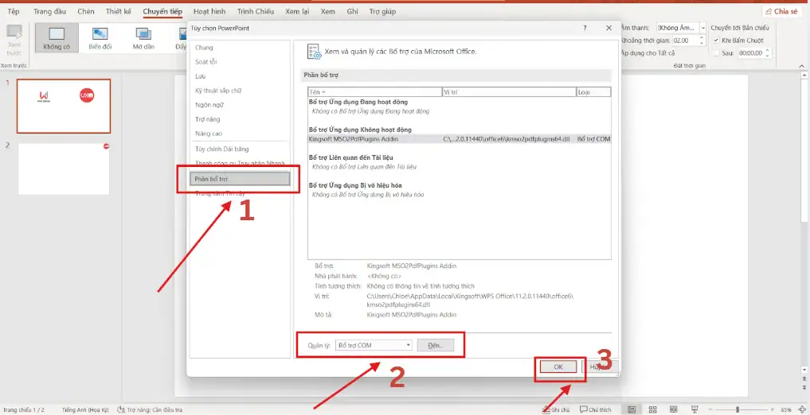Select Kingsoft MSO2PdfPlugins Addin row
This screenshot has width=810, height=415.
460,138
